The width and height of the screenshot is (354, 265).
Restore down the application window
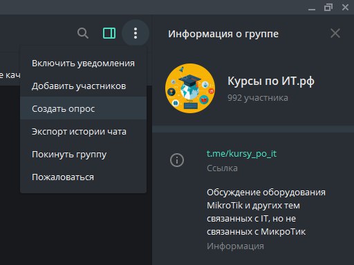click(x=328, y=8)
